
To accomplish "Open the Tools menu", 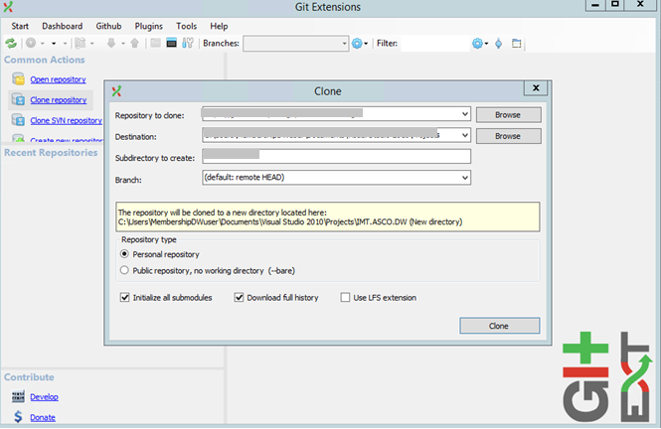I will click(186, 26).
